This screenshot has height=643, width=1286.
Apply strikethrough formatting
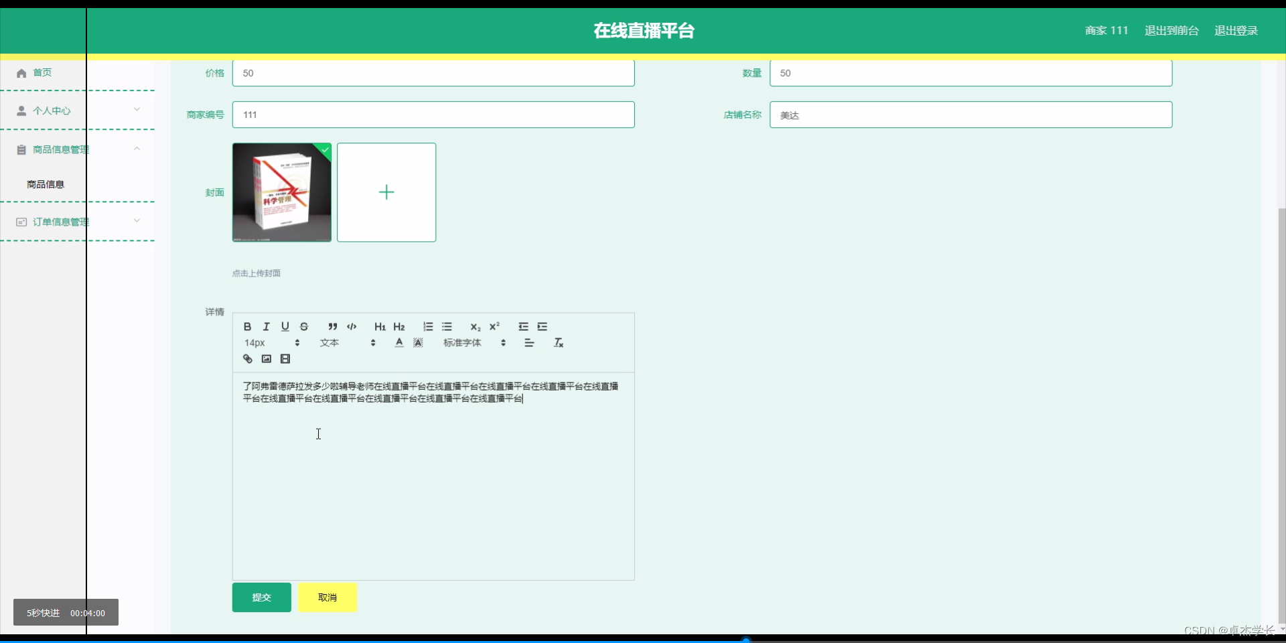point(304,327)
